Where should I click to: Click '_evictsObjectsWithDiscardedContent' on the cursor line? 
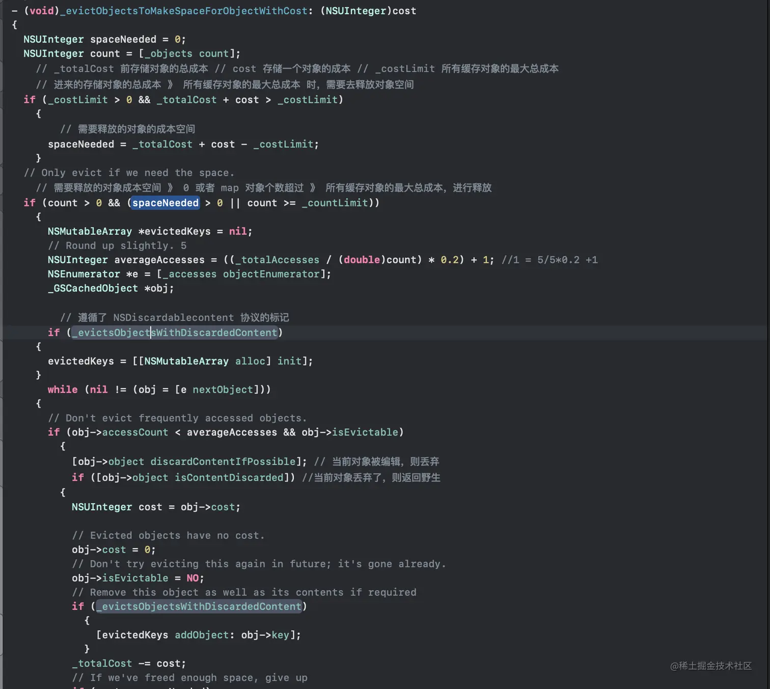click(175, 333)
